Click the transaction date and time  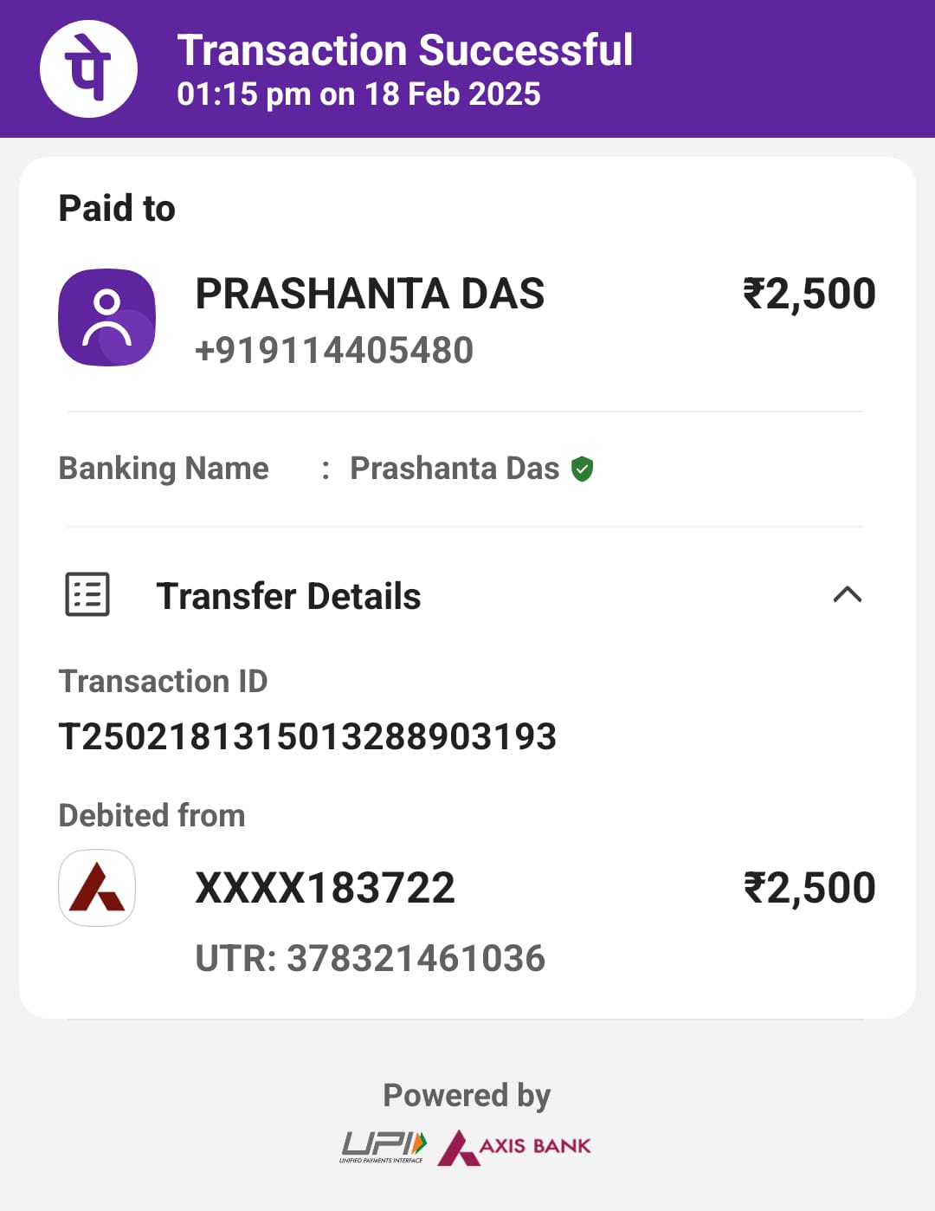[358, 94]
